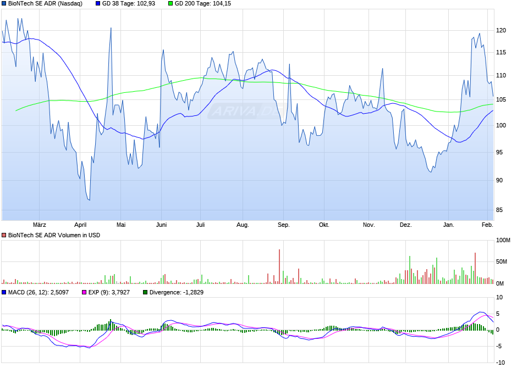Click the blue MACD legend square
Image resolution: width=517 pixels, height=368 pixels.
click(4, 292)
